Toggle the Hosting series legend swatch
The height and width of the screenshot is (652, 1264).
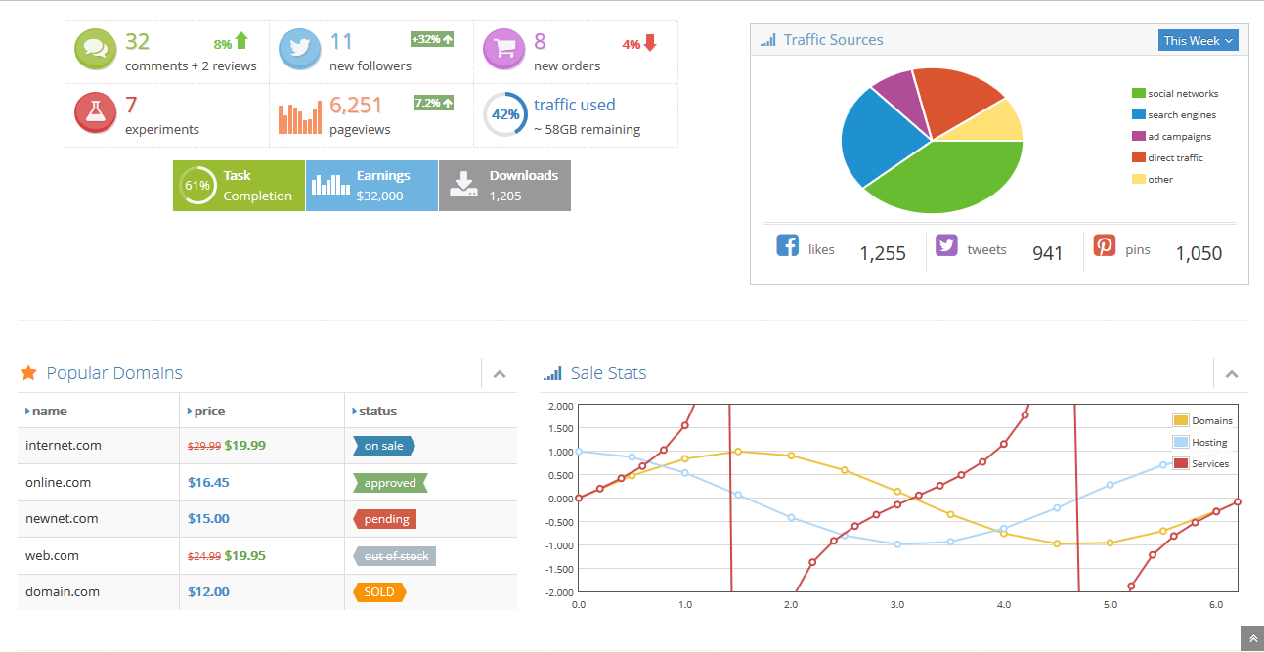pyautogui.click(x=1180, y=442)
